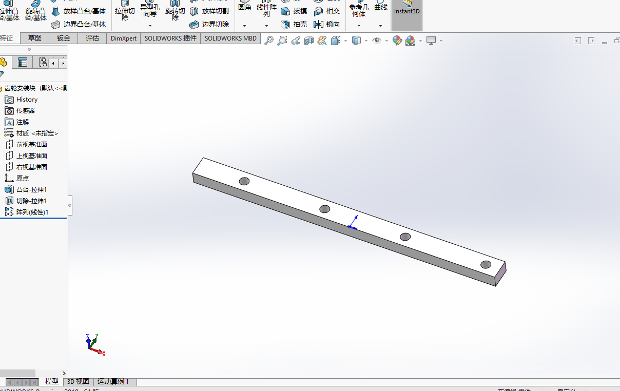Image resolution: width=620 pixels, height=391 pixels.
Task: Select the 右视基准面 right plane
Action: [26, 167]
